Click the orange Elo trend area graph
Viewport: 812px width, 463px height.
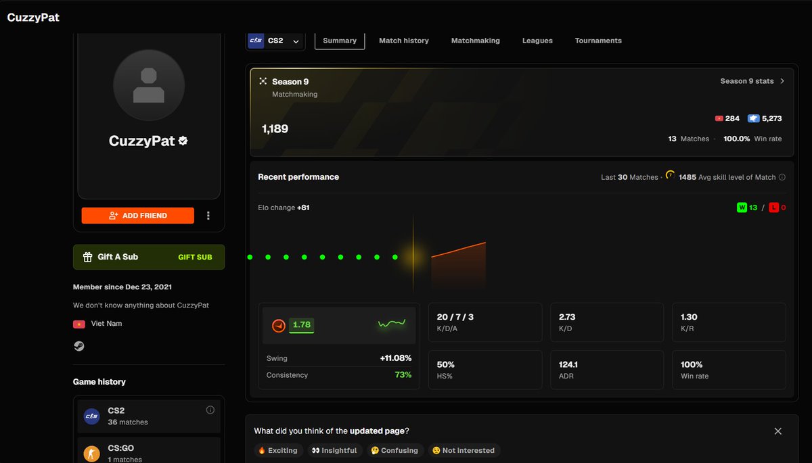(458, 265)
